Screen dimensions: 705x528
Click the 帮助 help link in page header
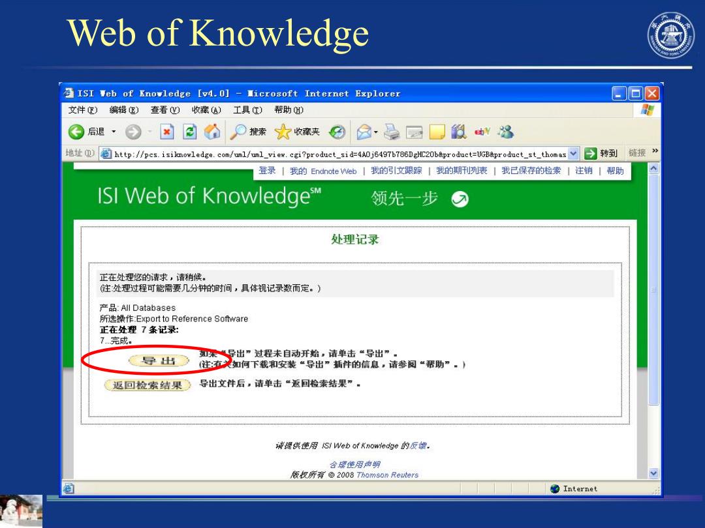[x=615, y=171]
